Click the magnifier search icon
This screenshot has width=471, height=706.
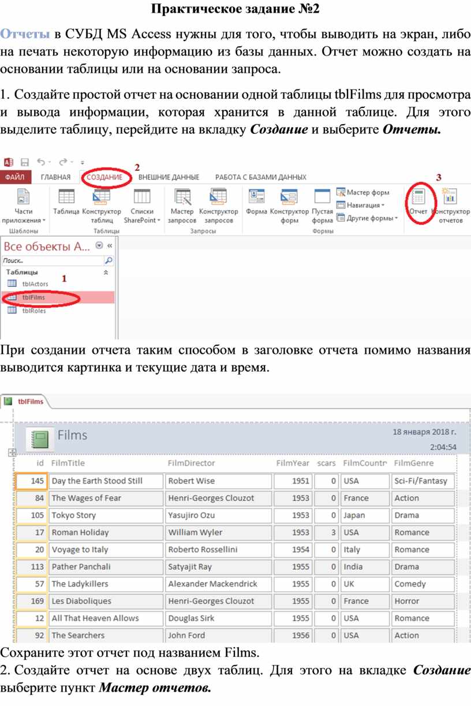coord(109,260)
